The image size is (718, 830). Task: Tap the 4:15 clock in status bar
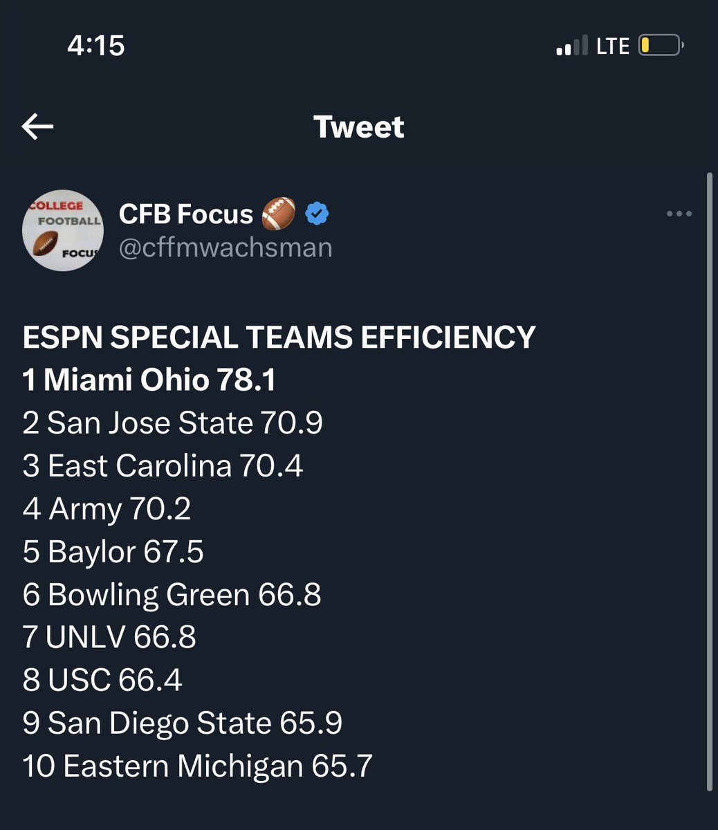[x=96, y=46]
